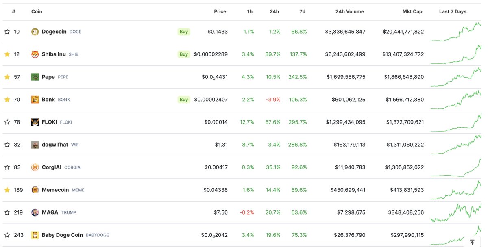Open FLOKI 7-day sparkline chart
The image size is (488, 247).
pos(456,122)
